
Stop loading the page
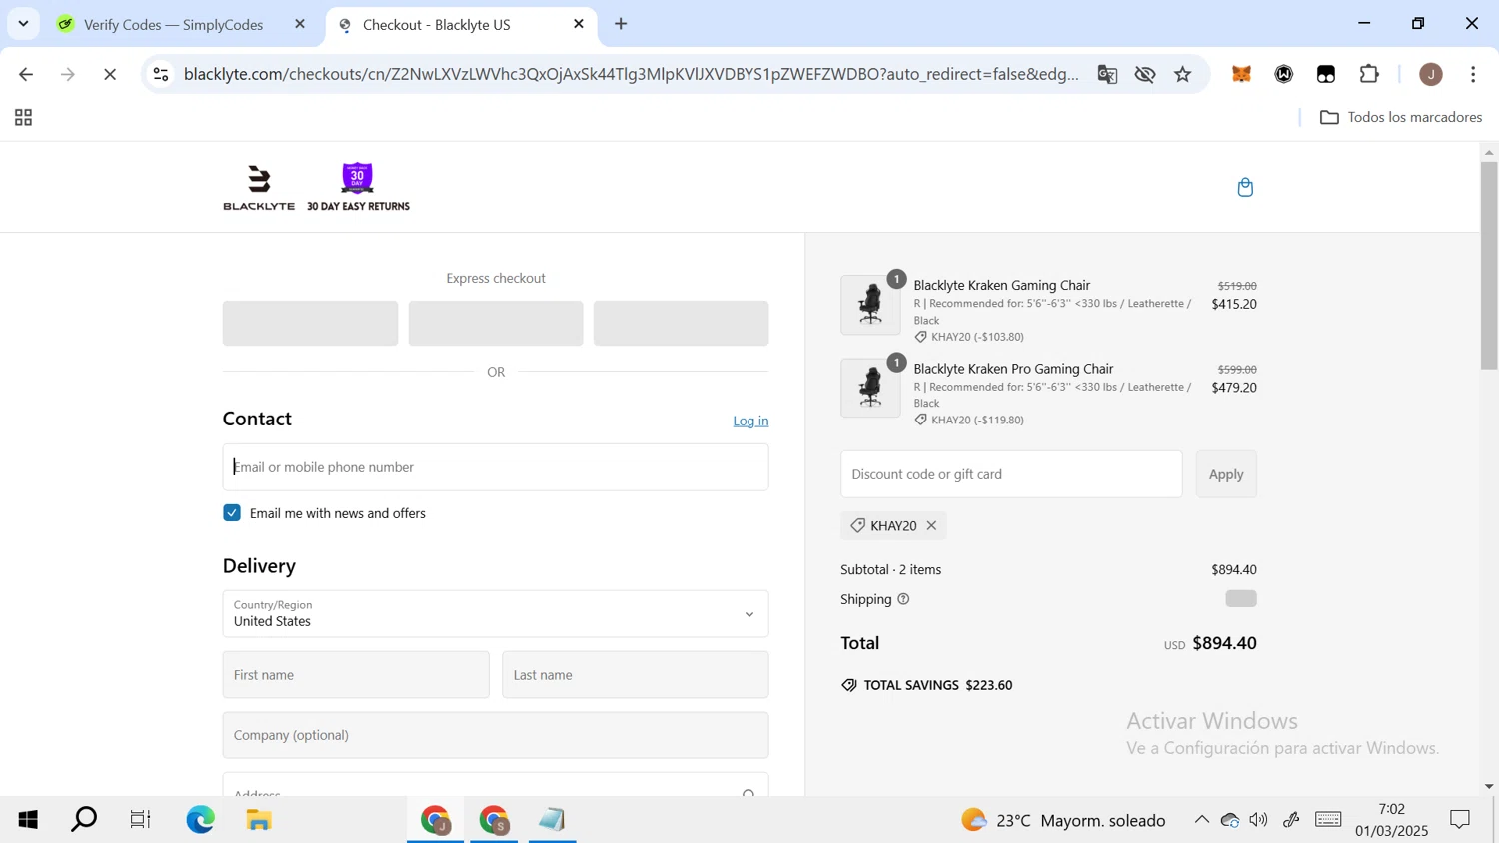coord(110,74)
